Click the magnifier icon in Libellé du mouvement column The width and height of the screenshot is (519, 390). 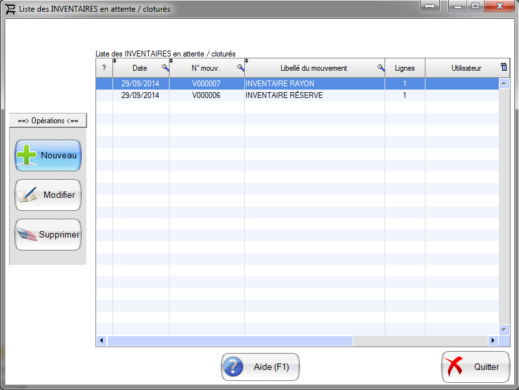point(381,67)
